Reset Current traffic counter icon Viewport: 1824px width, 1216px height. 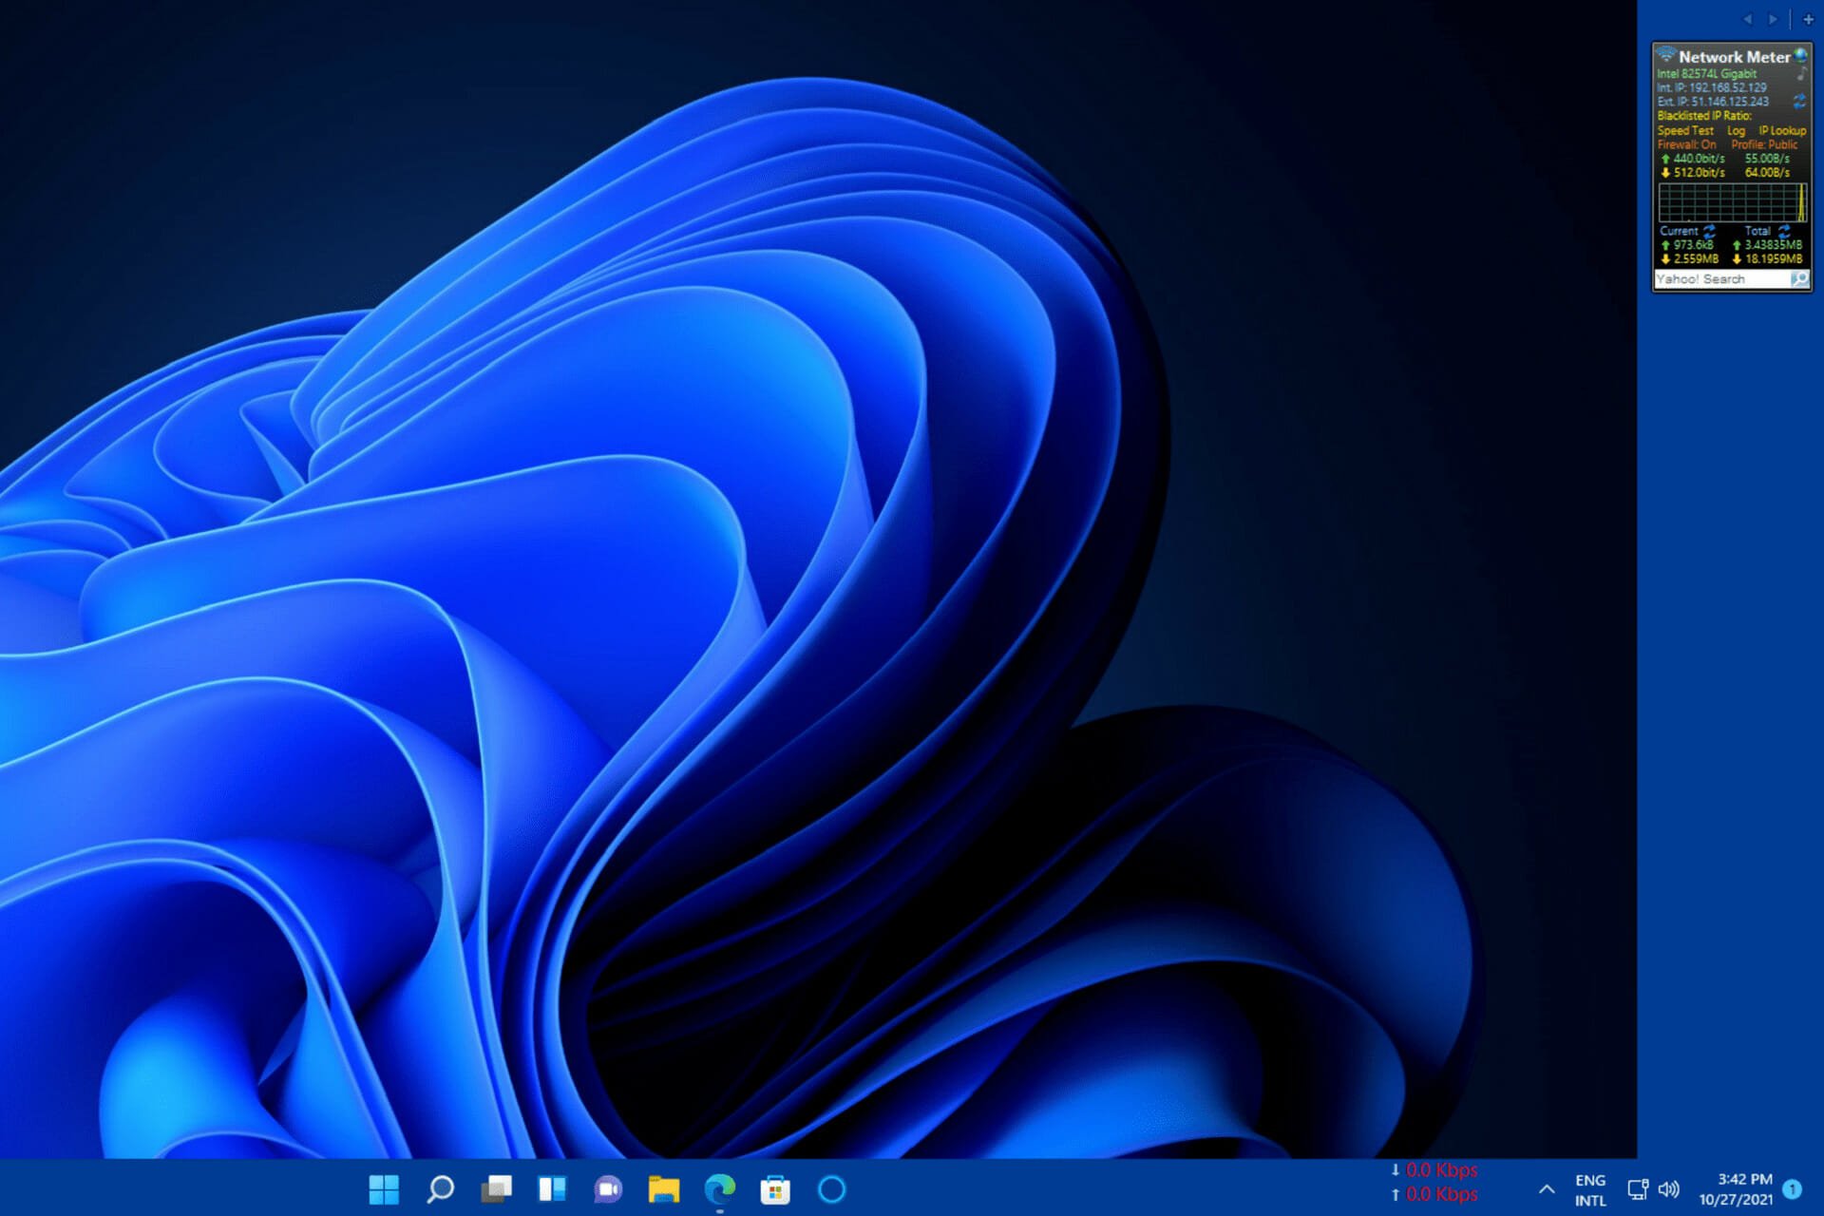1709,231
